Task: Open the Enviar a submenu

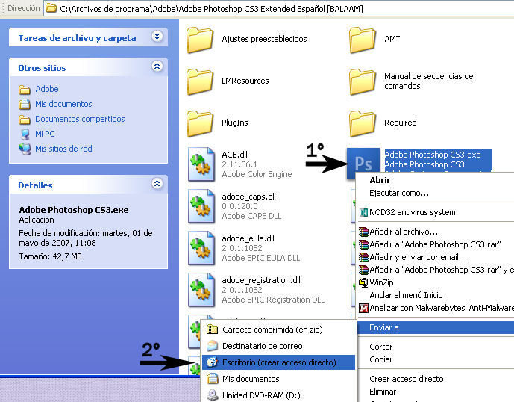Action: pos(435,327)
